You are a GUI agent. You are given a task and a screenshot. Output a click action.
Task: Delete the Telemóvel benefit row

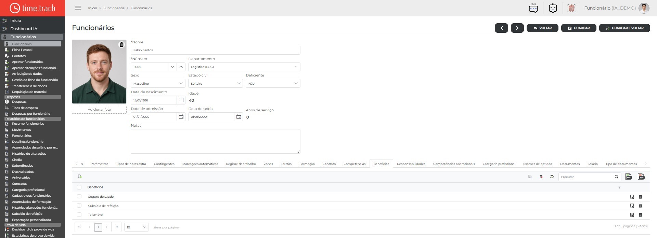pos(640,215)
